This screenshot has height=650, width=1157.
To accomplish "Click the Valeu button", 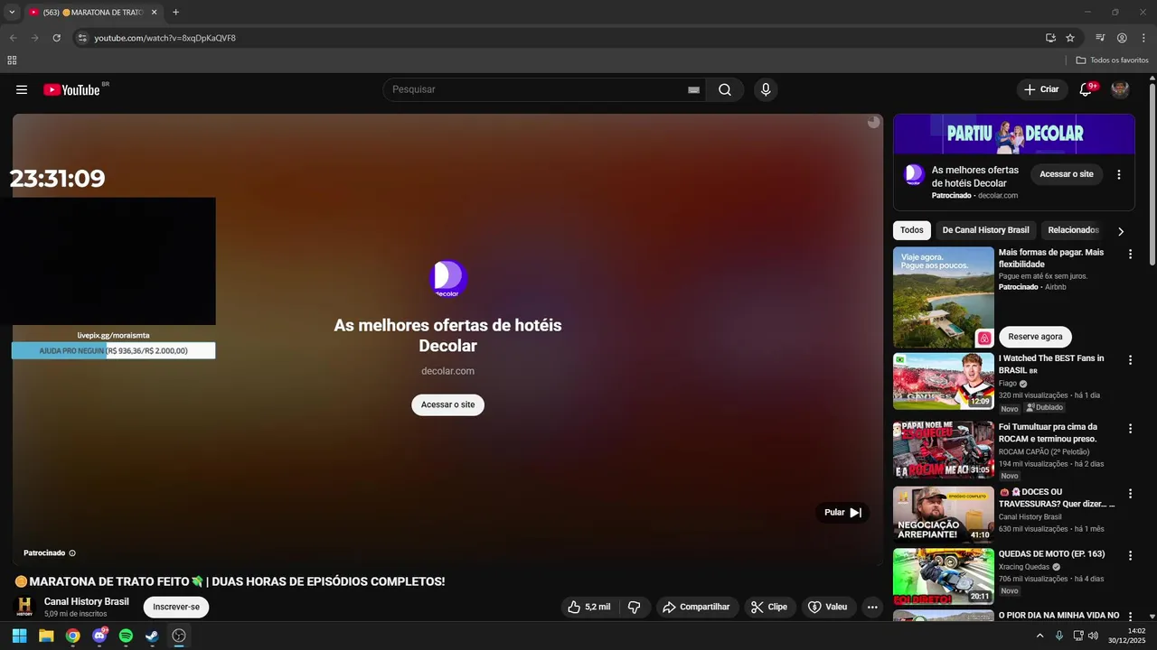I will pyautogui.click(x=827, y=607).
